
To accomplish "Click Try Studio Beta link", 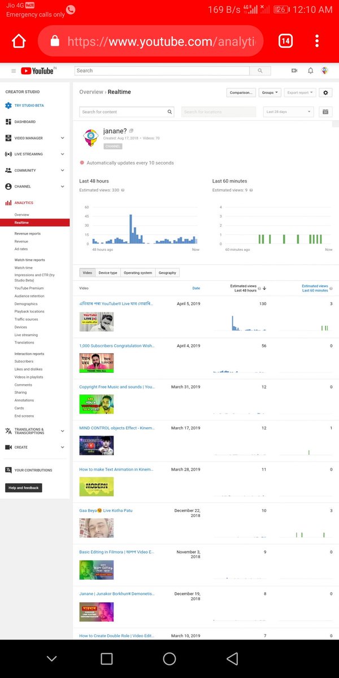I will (29, 106).
